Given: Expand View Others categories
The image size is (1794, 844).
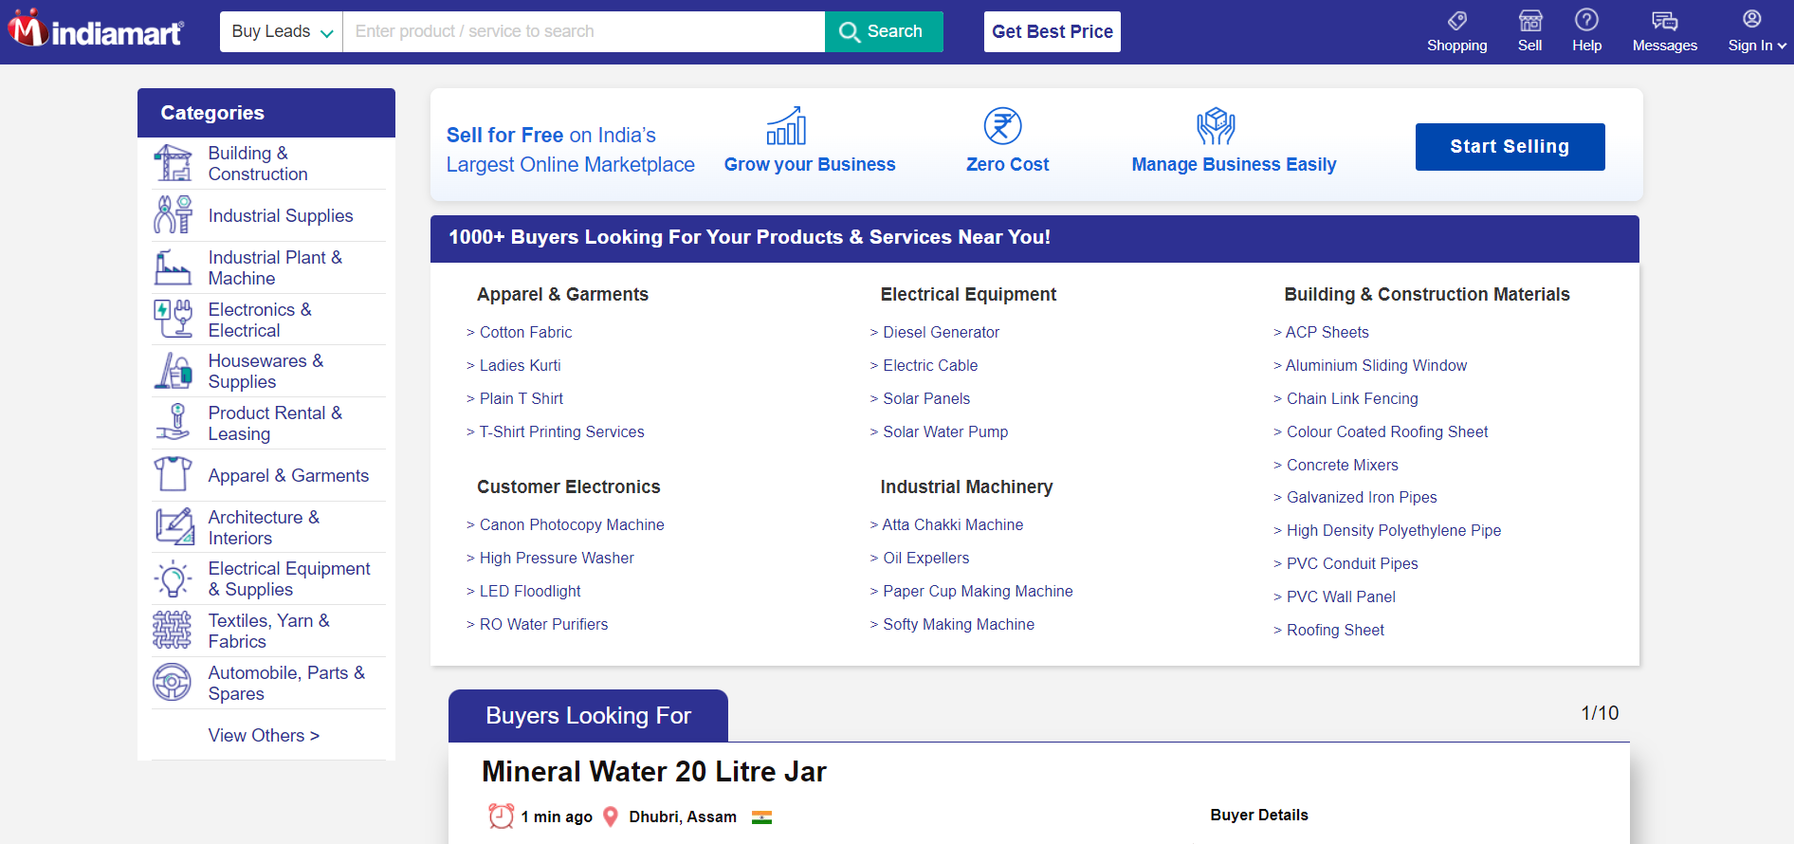Looking at the screenshot, I should tap(264, 735).
